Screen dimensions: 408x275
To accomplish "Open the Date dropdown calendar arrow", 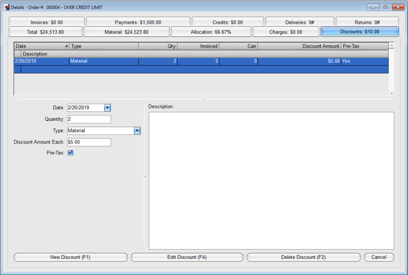I will pos(107,108).
